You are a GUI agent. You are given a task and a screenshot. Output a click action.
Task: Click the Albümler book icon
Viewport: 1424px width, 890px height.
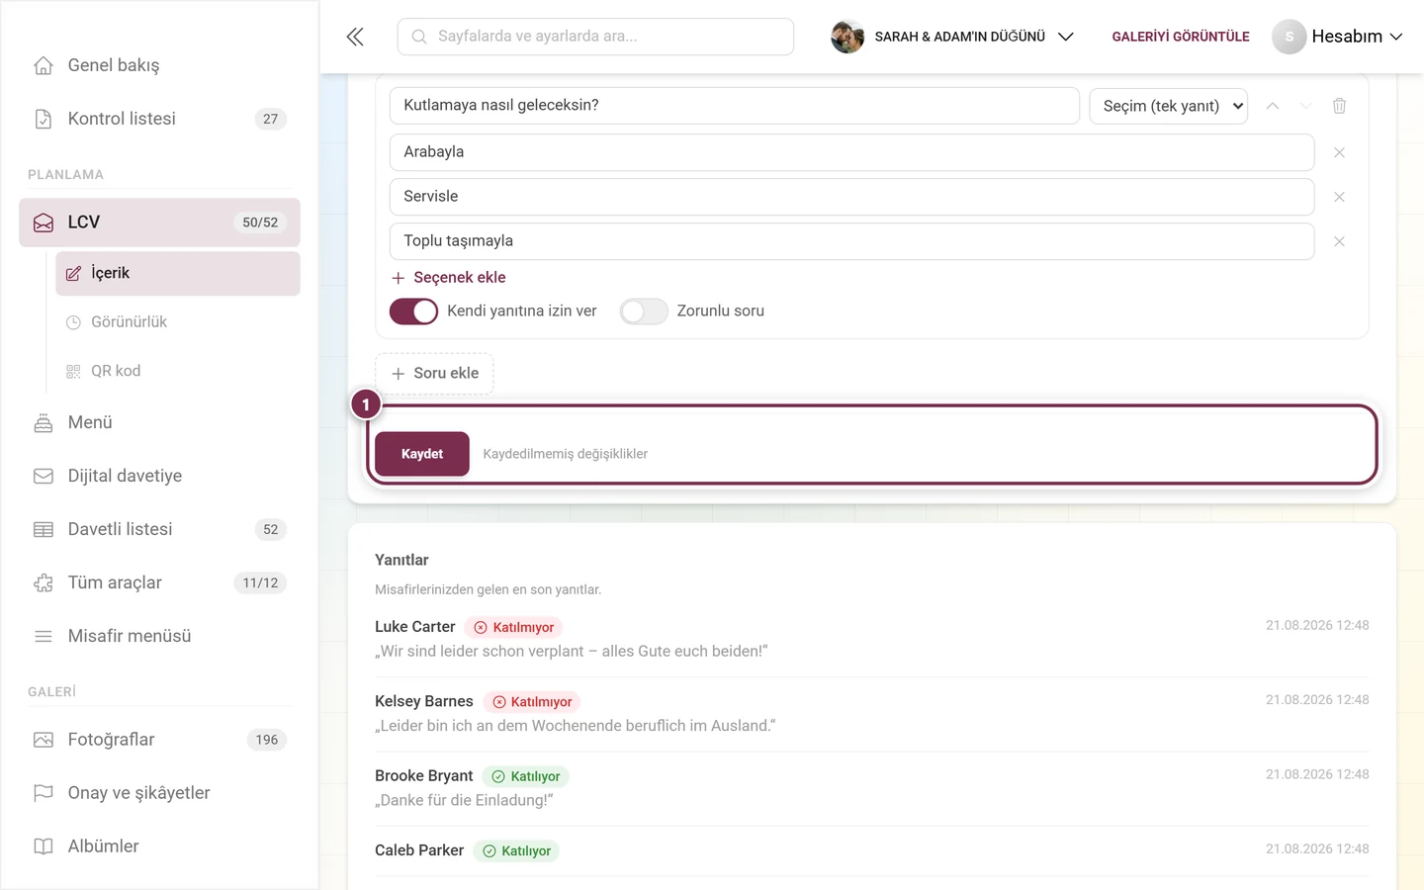(44, 846)
